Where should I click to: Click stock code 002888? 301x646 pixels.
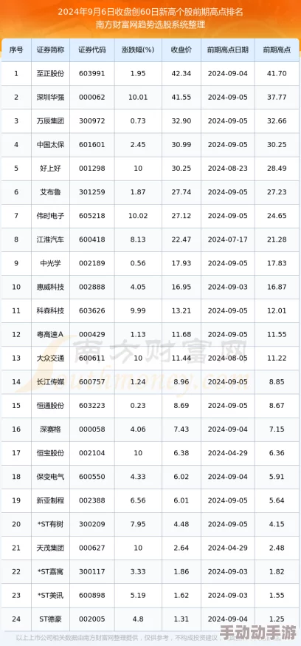pyautogui.click(x=92, y=288)
